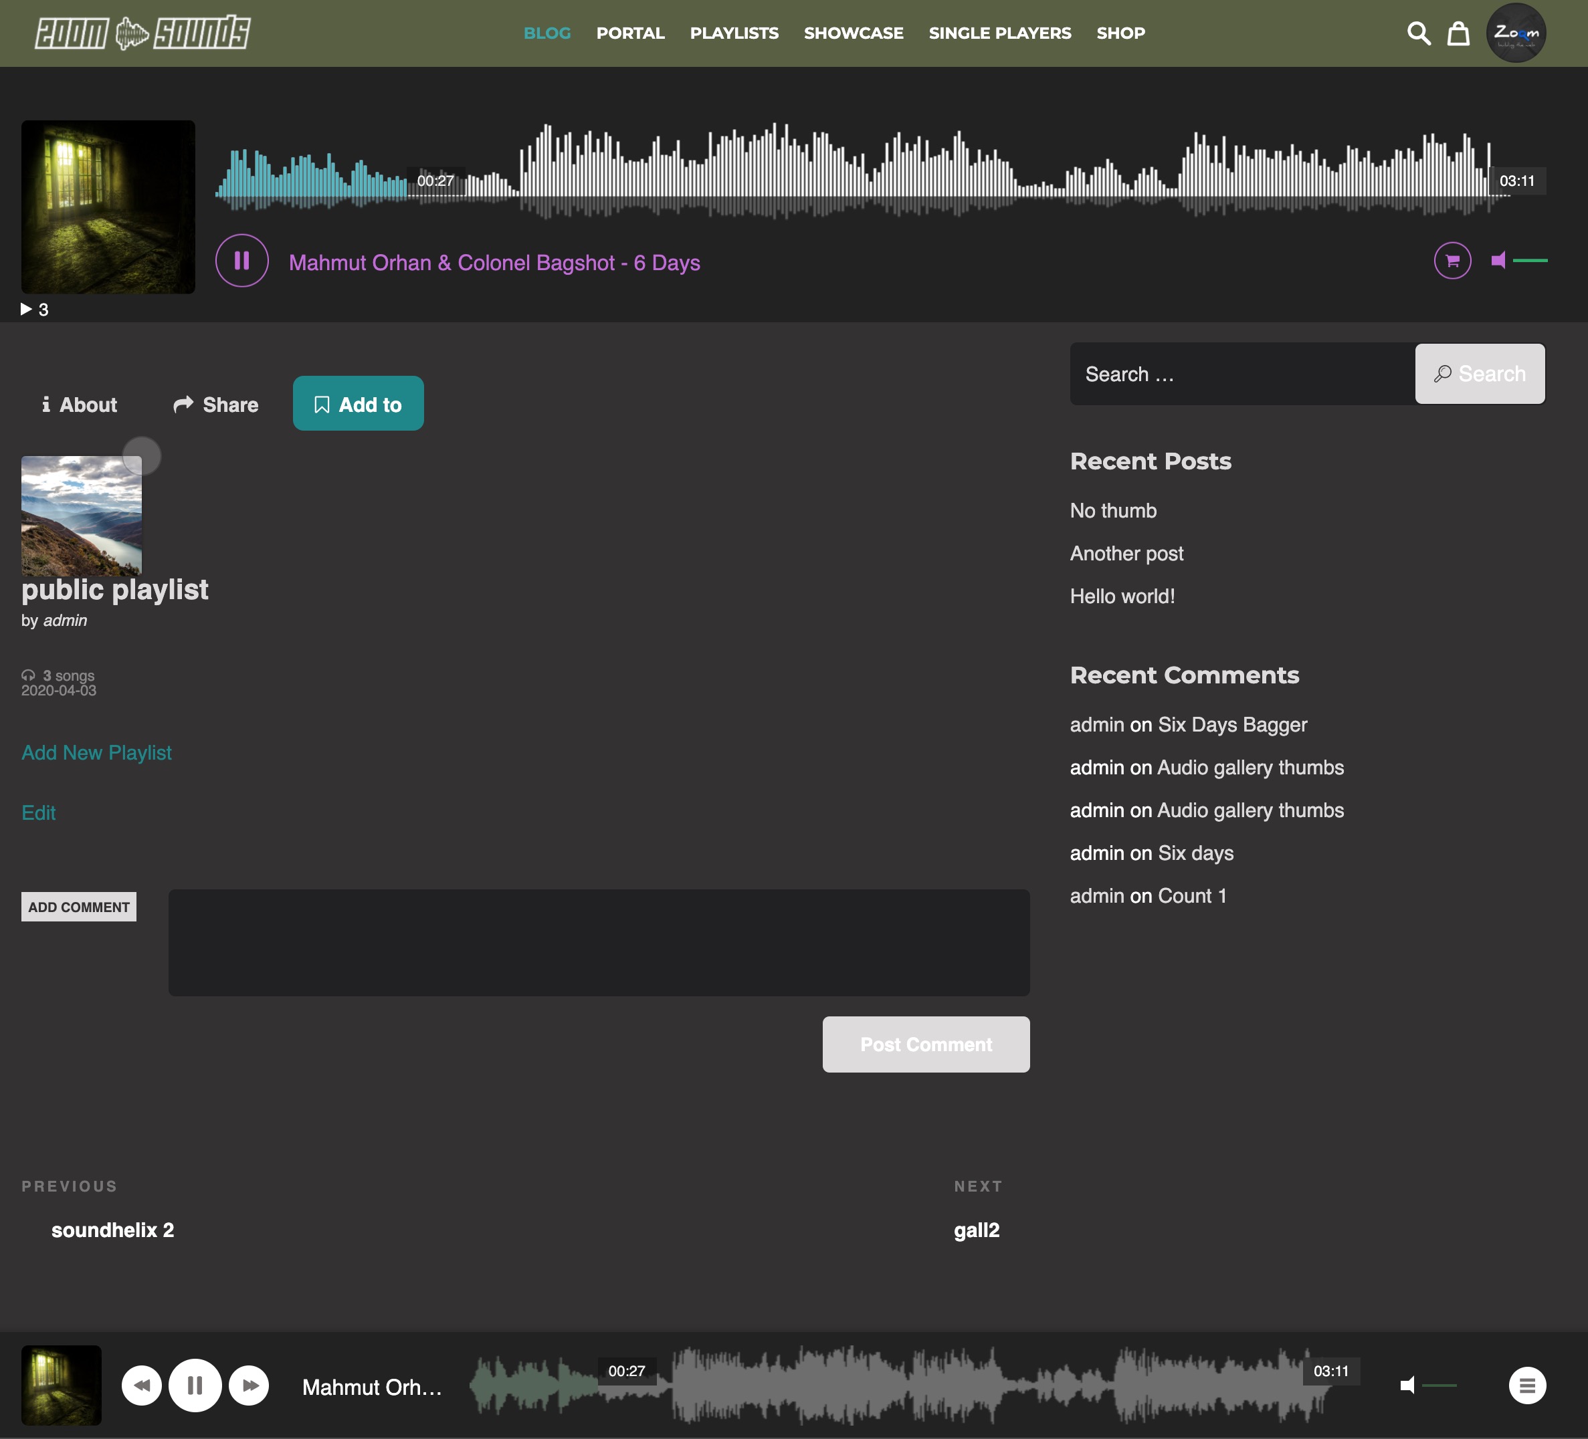Image resolution: width=1588 pixels, height=1439 pixels.
Task: Pause the song with purple pause button
Action: [x=242, y=261]
